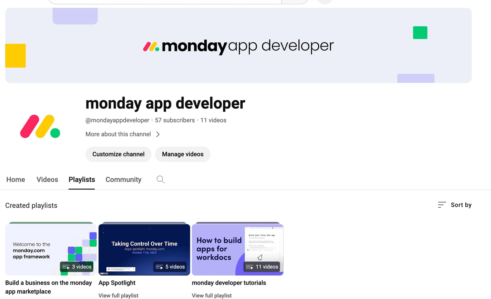Viewport: 491px width, 299px height.
Task: Click the monday channel avatar logo
Action: 40,126
